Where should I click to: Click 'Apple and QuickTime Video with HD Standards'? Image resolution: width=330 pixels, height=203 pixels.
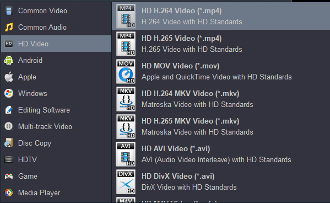click(x=217, y=77)
